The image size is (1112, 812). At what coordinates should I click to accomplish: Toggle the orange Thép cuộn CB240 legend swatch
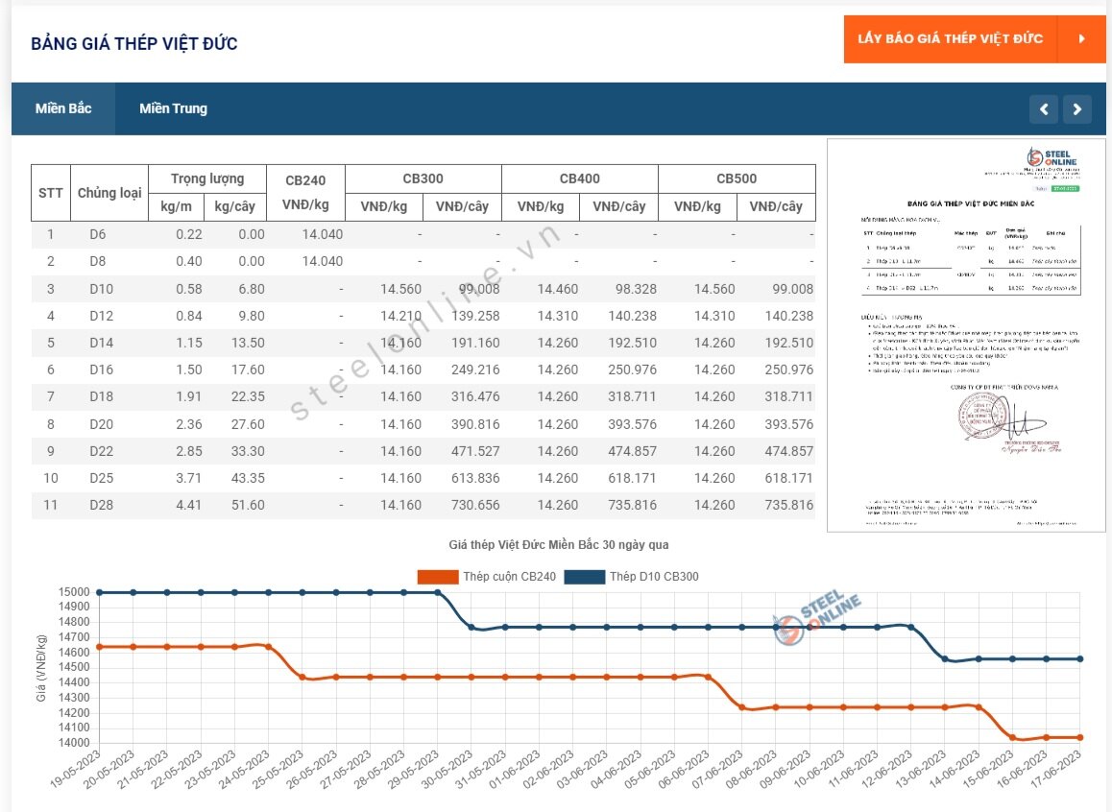pos(438,577)
